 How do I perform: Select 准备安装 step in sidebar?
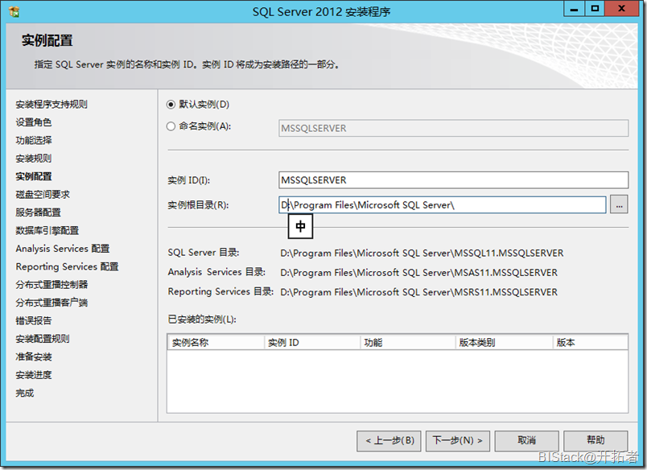34,357
